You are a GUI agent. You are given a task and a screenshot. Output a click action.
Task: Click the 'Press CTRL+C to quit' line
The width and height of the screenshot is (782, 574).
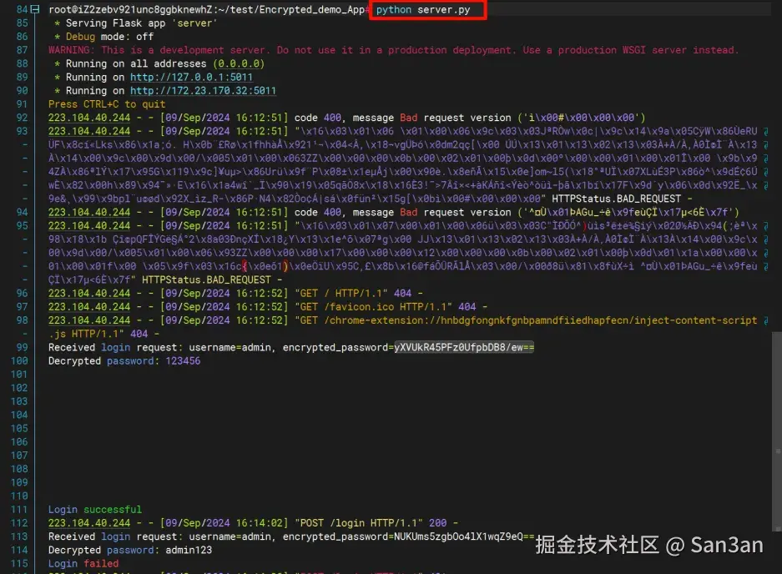tap(107, 104)
